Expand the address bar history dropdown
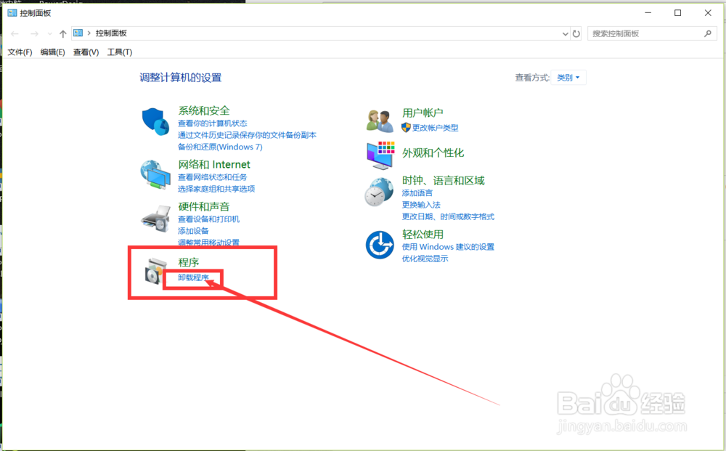 pos(565,33)
